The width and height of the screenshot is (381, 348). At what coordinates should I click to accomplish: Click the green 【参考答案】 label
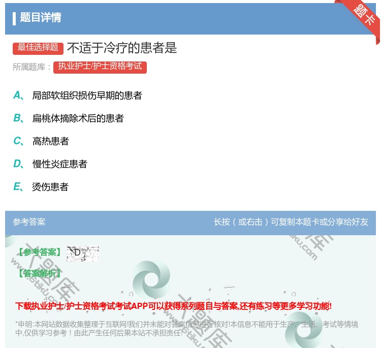pos(40,252)
